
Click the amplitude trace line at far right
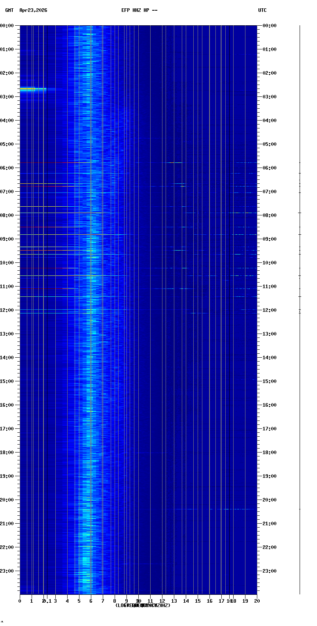[x=300, y=308]
